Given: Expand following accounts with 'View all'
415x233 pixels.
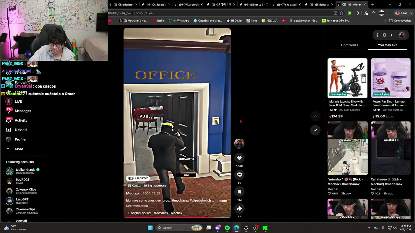Looking at the screenshot, I should tap(21, 221).
